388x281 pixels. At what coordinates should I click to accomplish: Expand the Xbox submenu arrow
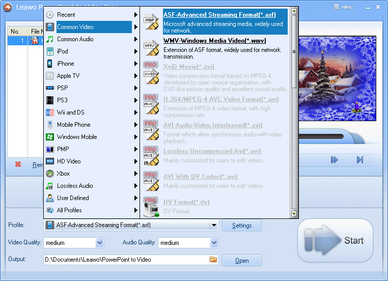point(135,174)
